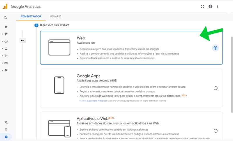Open the Google apps grid icon
Image resolution: width=233 pixels, height=141 pixels.
202,6
